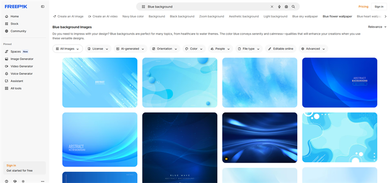Choose Black background tag
Image resolution: width=390 pixels, height=183 pixels.
pos(182,17)
